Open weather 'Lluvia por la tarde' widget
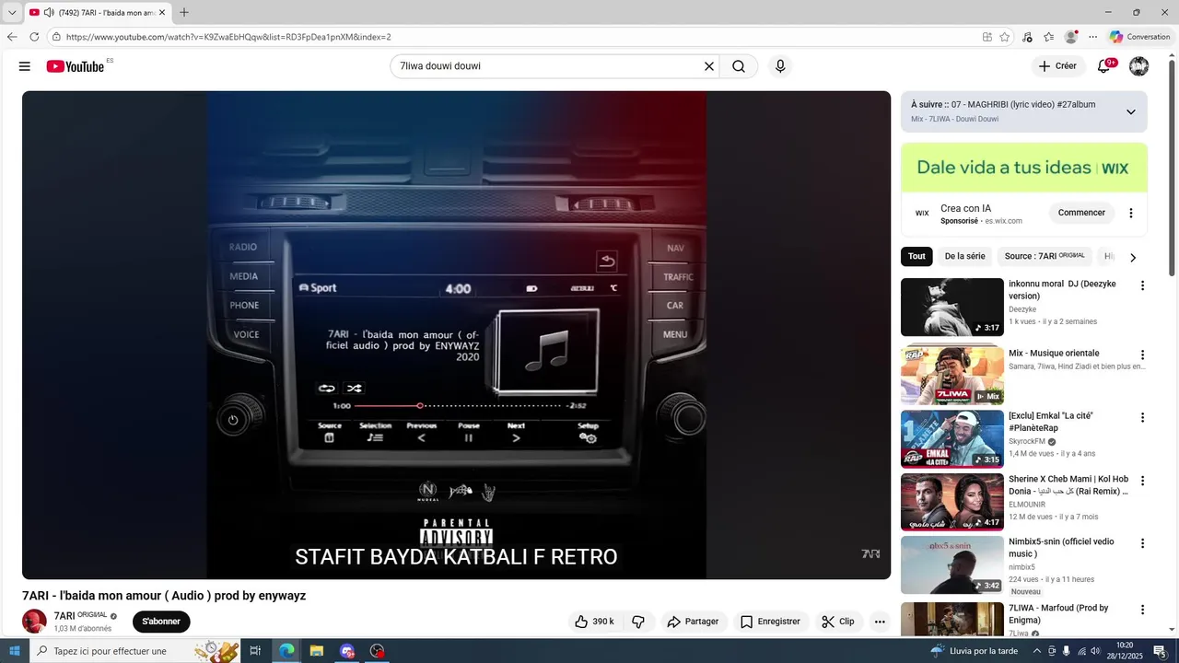The image size is (1179, 663). click(x=975, y=651)
